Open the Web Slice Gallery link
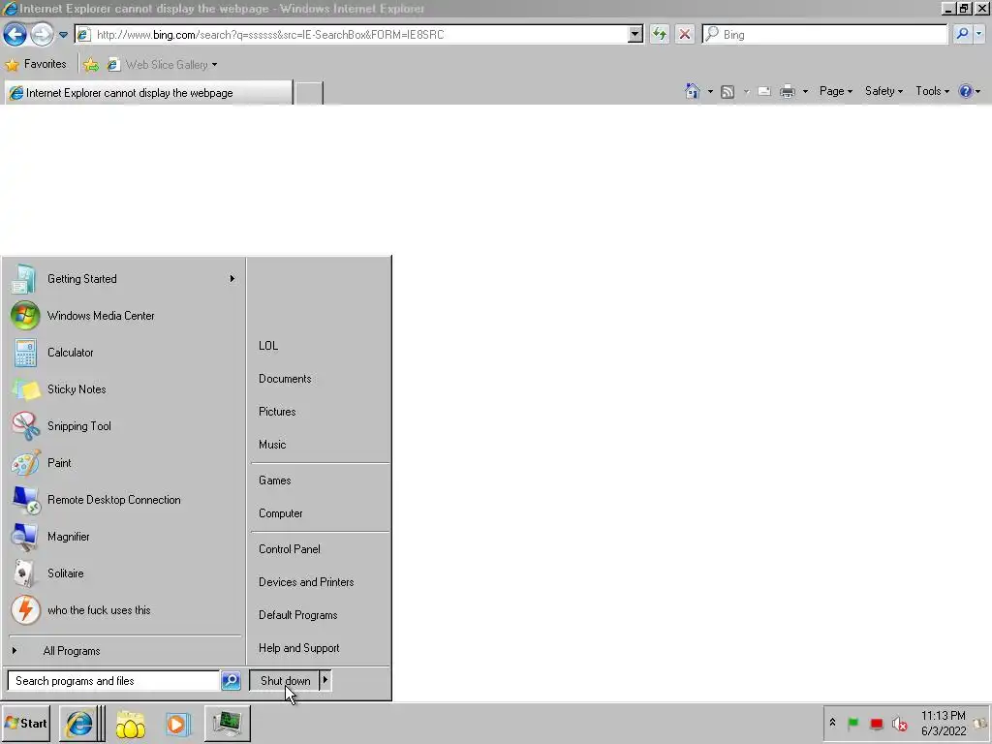 click(x=162, y=65)
